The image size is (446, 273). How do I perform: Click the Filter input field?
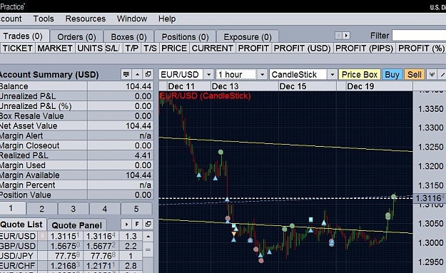tap(419, 36)
